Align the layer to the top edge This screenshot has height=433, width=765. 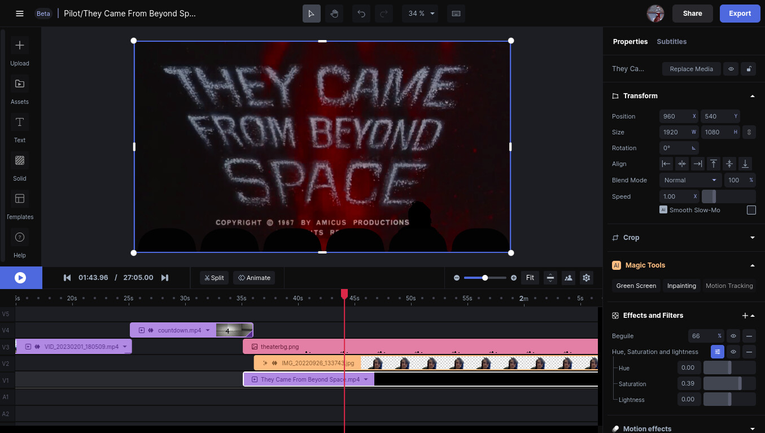point(714,164)
